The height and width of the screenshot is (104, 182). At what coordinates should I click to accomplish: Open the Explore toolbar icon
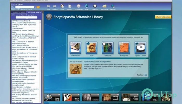(70, 6)
